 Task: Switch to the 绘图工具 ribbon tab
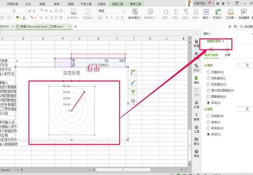point(117,4)
